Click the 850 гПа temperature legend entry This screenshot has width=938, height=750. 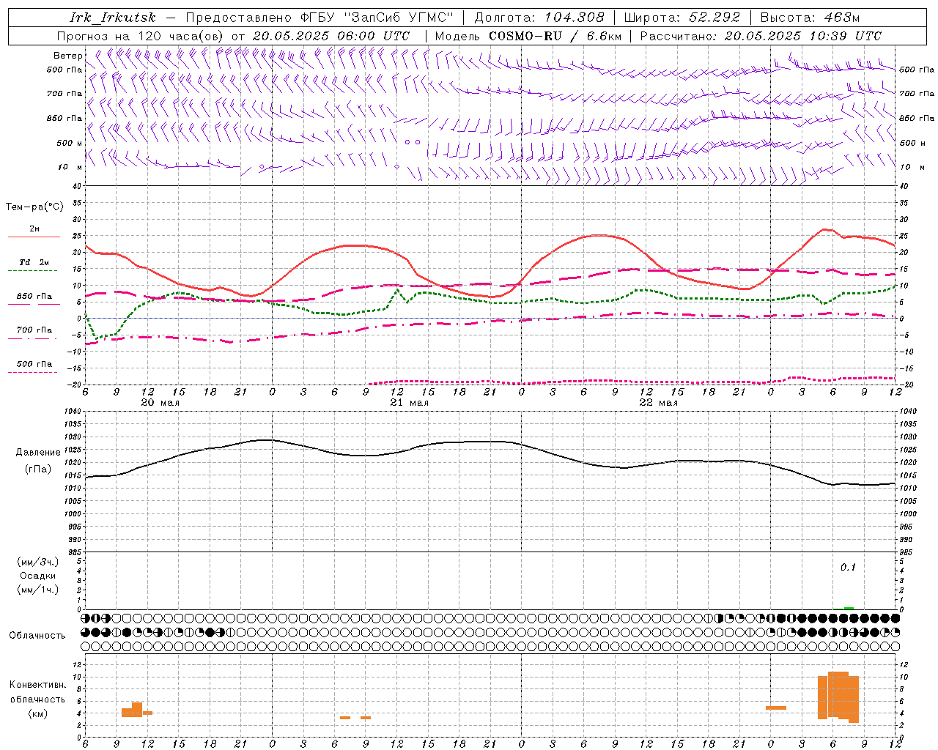tap(34, 297)
